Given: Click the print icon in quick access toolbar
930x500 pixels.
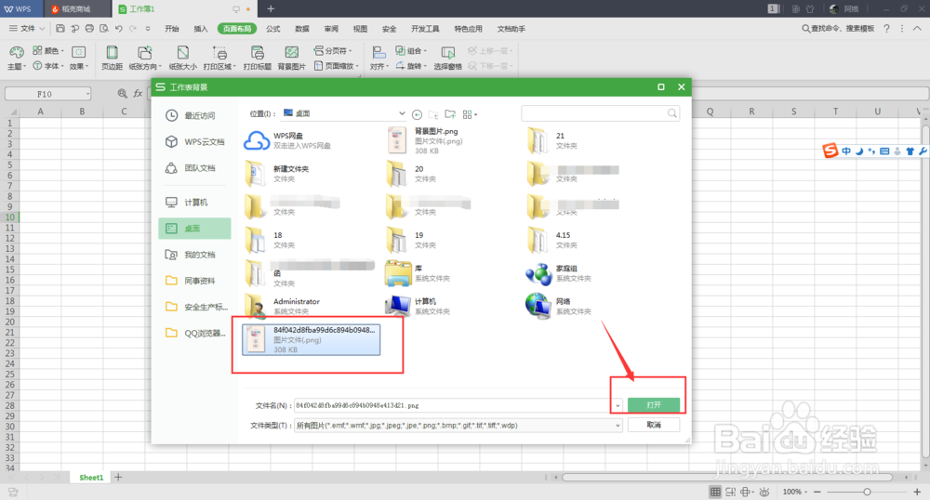Looking at the screenshot, I should 89,29.
